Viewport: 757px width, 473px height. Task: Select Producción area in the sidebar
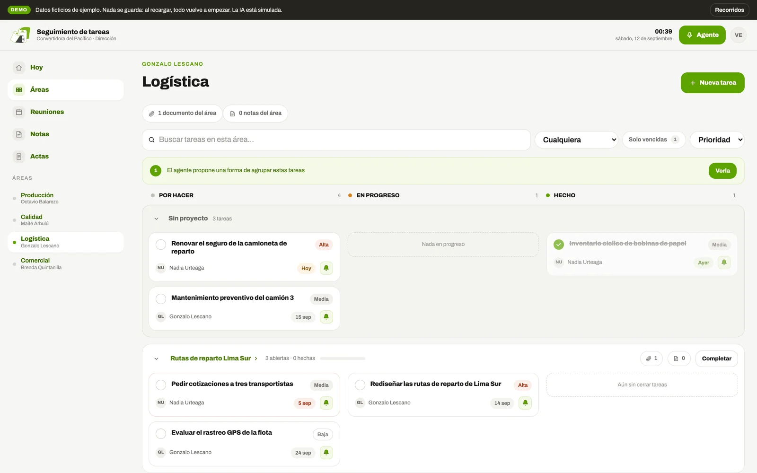pyautogui.click(x=66, y=198)
